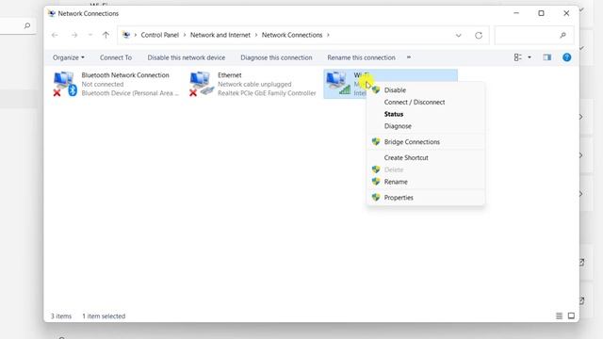This screenshot has height=339, width=603.
Task: Click Rename this connection
Action: coord(361,57)
